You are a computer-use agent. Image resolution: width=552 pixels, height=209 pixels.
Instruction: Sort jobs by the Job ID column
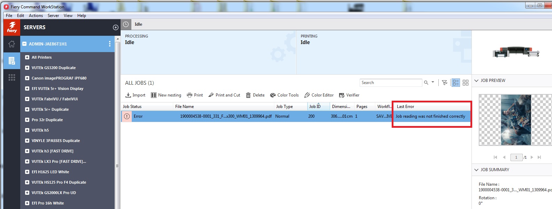[x=319, y=107]
